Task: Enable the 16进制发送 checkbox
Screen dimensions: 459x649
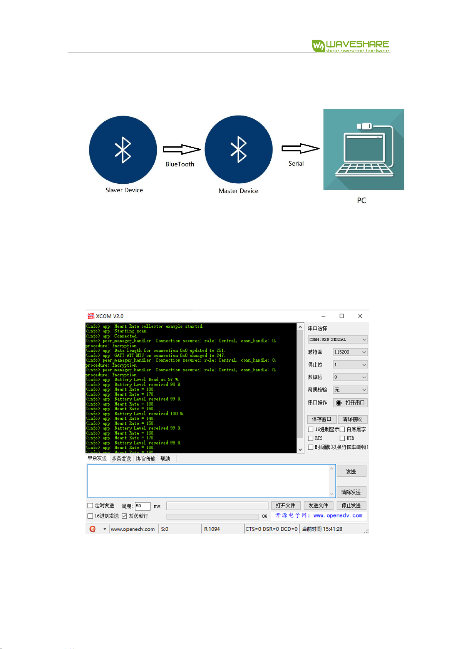Action: [90, 516]
